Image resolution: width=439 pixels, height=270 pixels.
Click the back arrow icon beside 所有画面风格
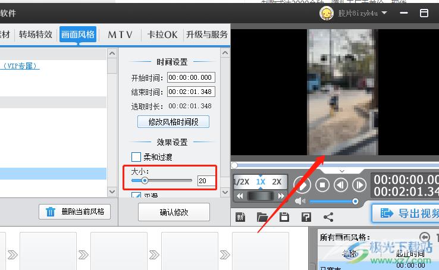425,237
